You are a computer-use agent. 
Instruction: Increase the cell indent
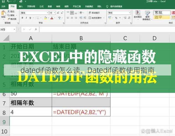[85, 18]
